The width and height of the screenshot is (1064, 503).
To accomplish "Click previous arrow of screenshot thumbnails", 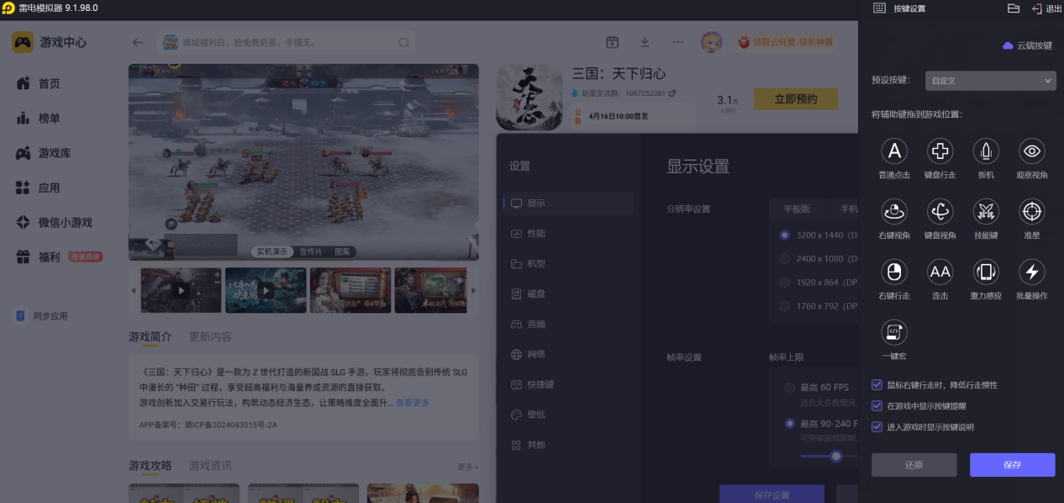I will [133, 290].
